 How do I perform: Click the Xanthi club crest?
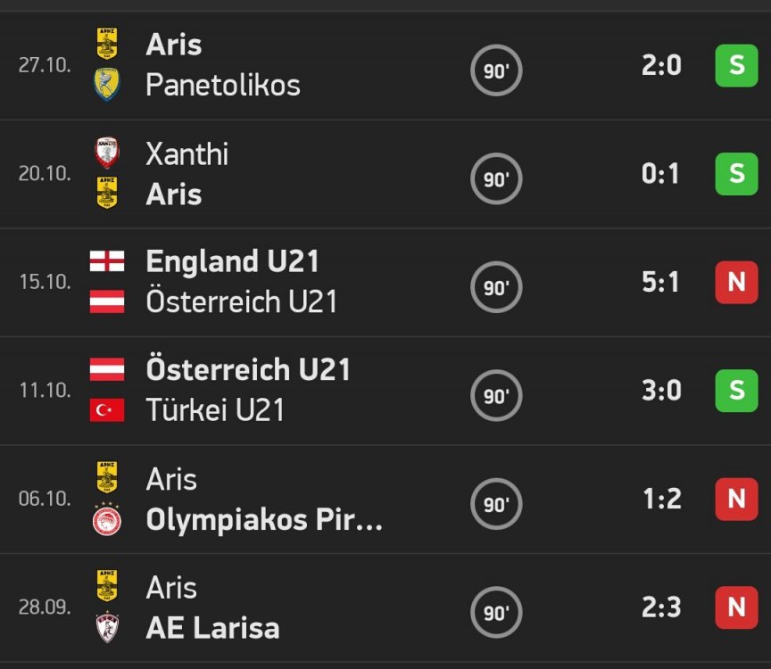pos(107,153)
